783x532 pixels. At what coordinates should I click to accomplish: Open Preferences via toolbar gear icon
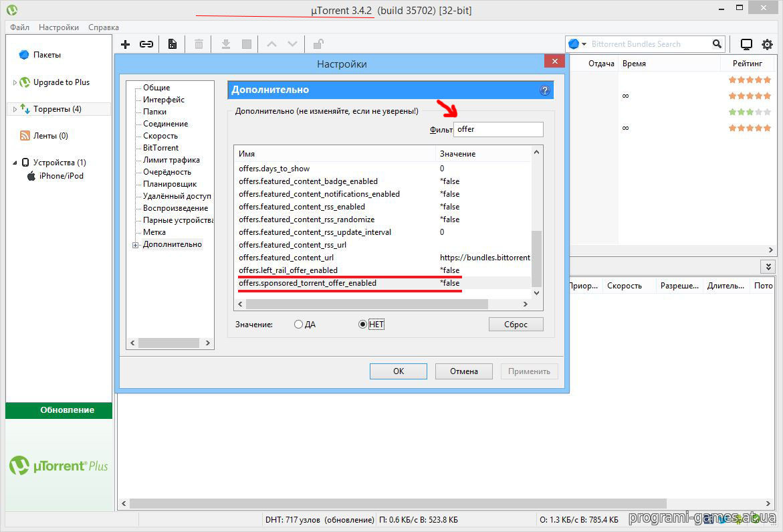(767, 44)
